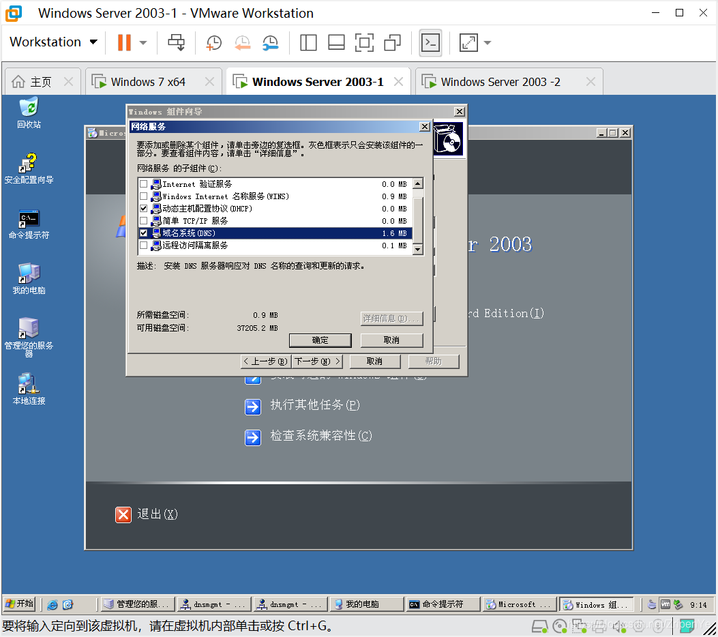Switch to Microsoft ... taskbar item
This screenshot has height=637, width=718.
pyautogui.click(x=520, y=604)
